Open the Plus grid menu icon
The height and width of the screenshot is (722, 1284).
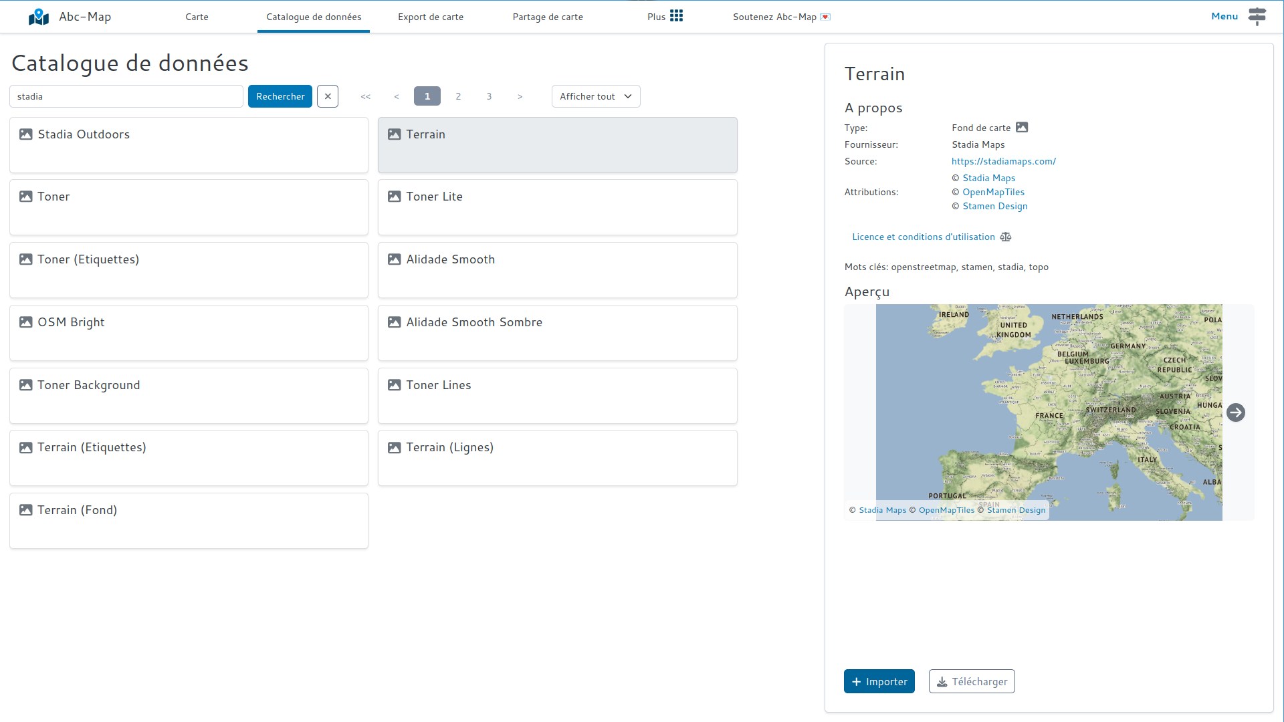[676, 16]
